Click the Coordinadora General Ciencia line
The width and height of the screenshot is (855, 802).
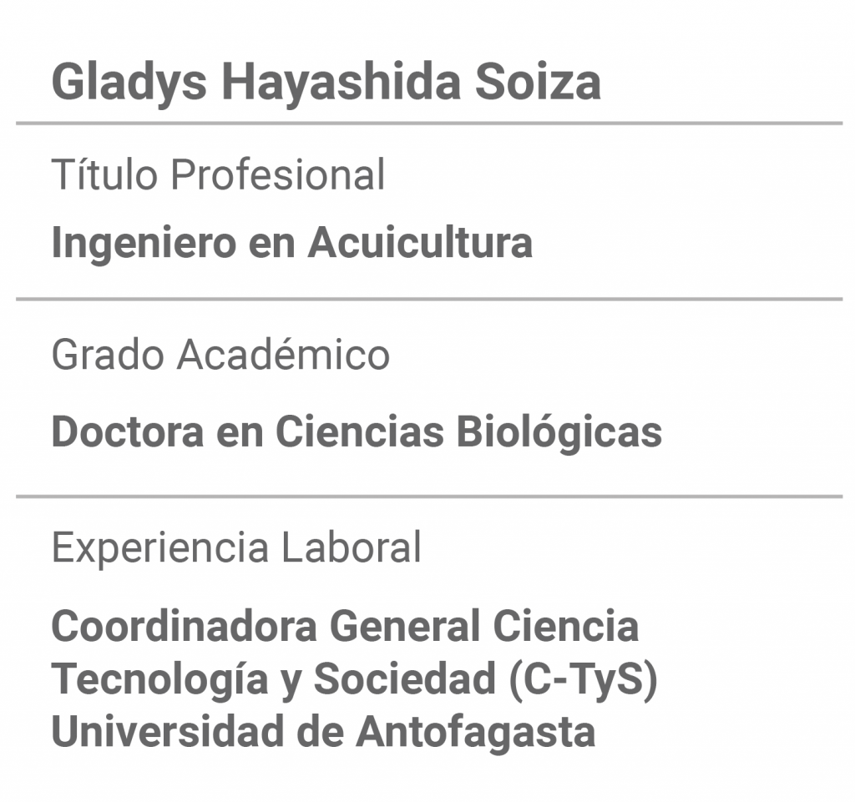(x=345, y=626)
